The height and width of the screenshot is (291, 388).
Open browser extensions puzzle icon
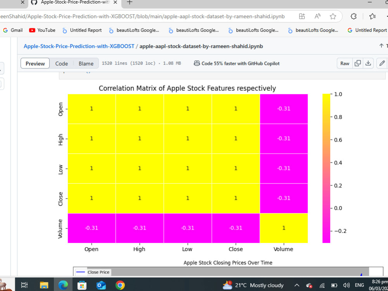pyautogui.click(x=354, y=16)
